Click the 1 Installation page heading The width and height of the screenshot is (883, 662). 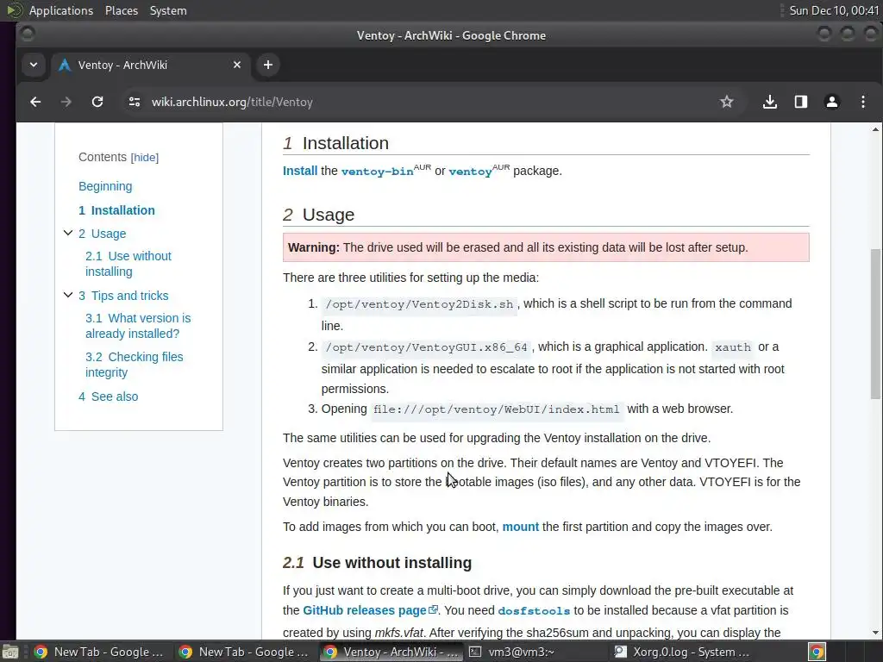335,144
